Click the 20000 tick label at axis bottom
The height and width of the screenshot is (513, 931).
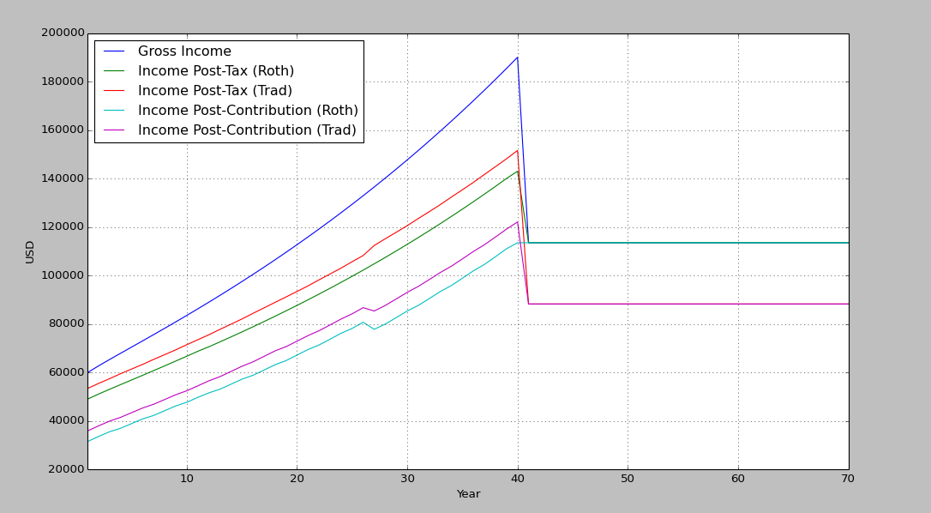coord(66,469)
